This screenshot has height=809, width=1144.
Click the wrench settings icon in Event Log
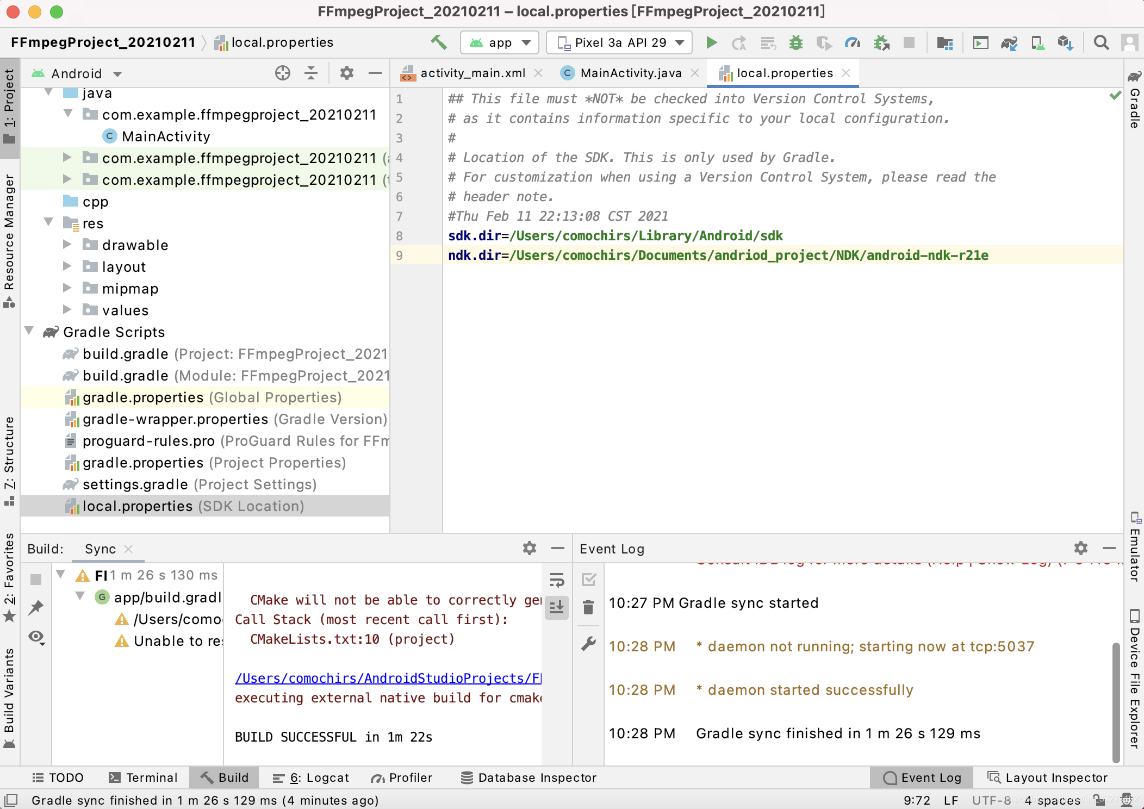click(x=588, y=644)
